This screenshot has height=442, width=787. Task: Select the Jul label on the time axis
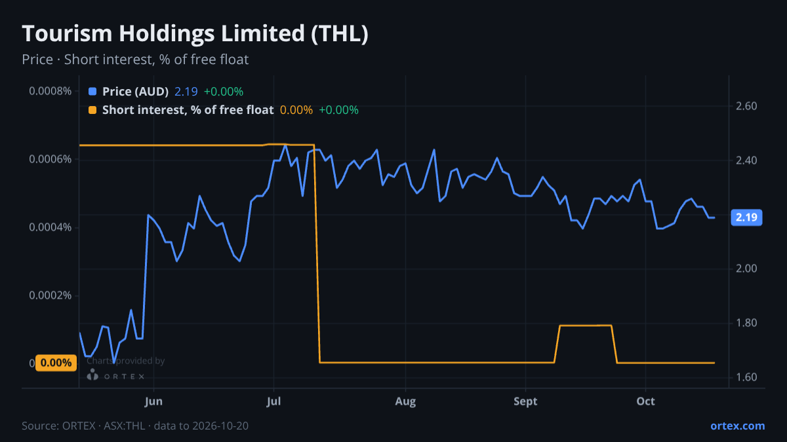click(274, 401)
